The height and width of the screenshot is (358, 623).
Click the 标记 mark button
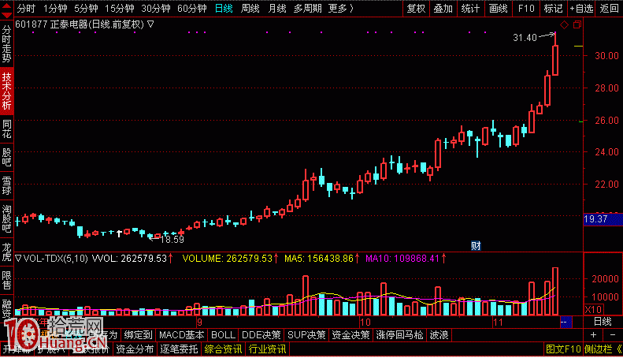click(x=554, y=9)
